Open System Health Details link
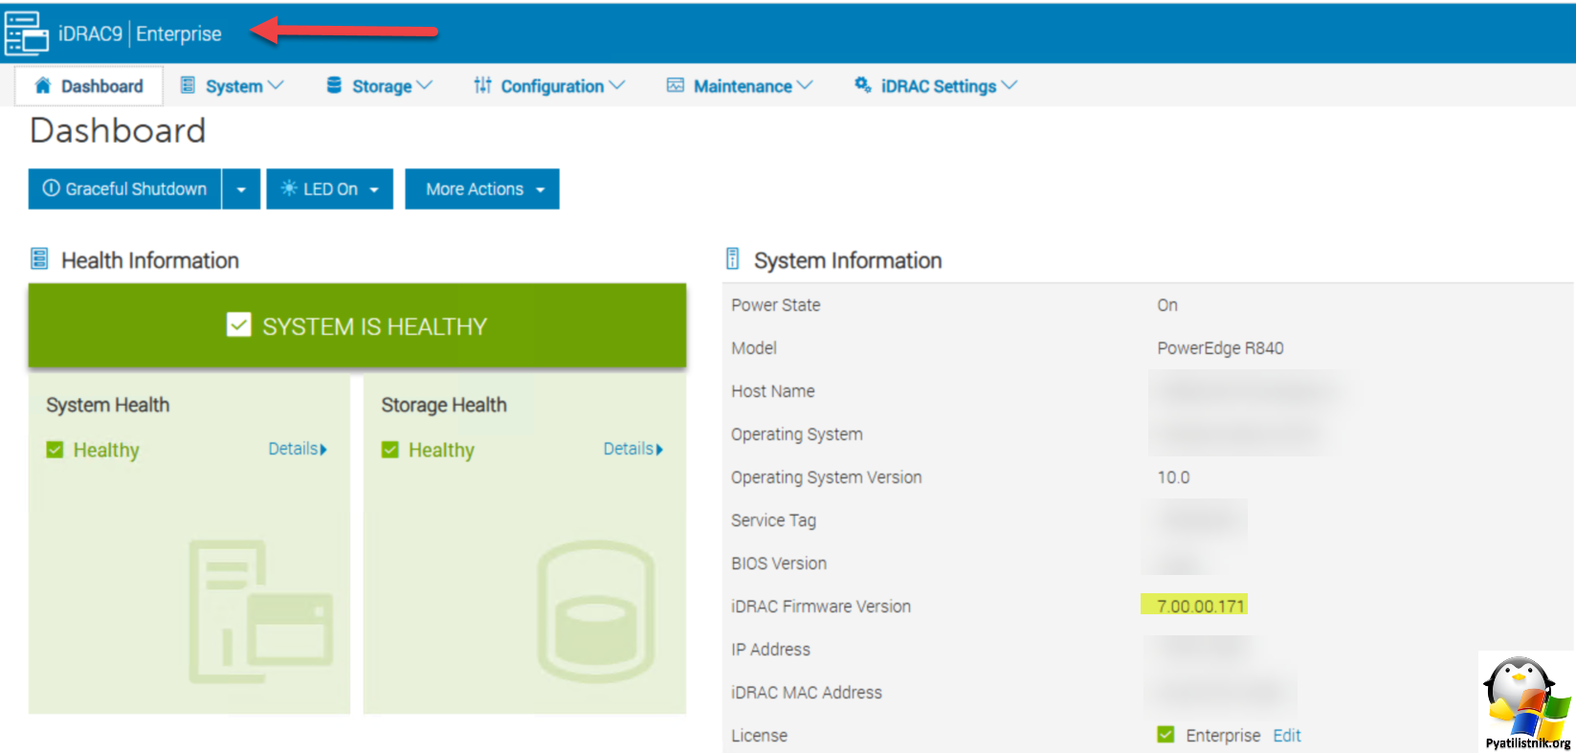This screenshot has width=1576, height=753. click(298, 449)
